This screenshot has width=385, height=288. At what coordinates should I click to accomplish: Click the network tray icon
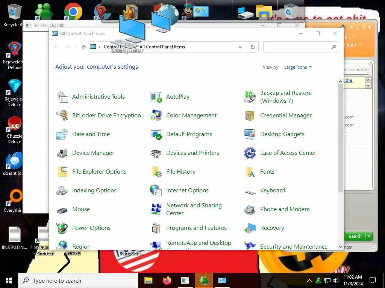[x=327, y=280]
